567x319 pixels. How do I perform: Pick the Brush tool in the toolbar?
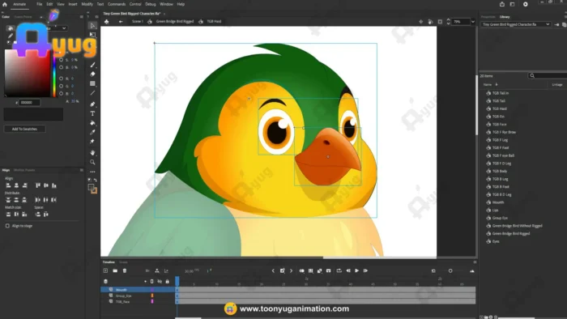[x=92, y=65]
